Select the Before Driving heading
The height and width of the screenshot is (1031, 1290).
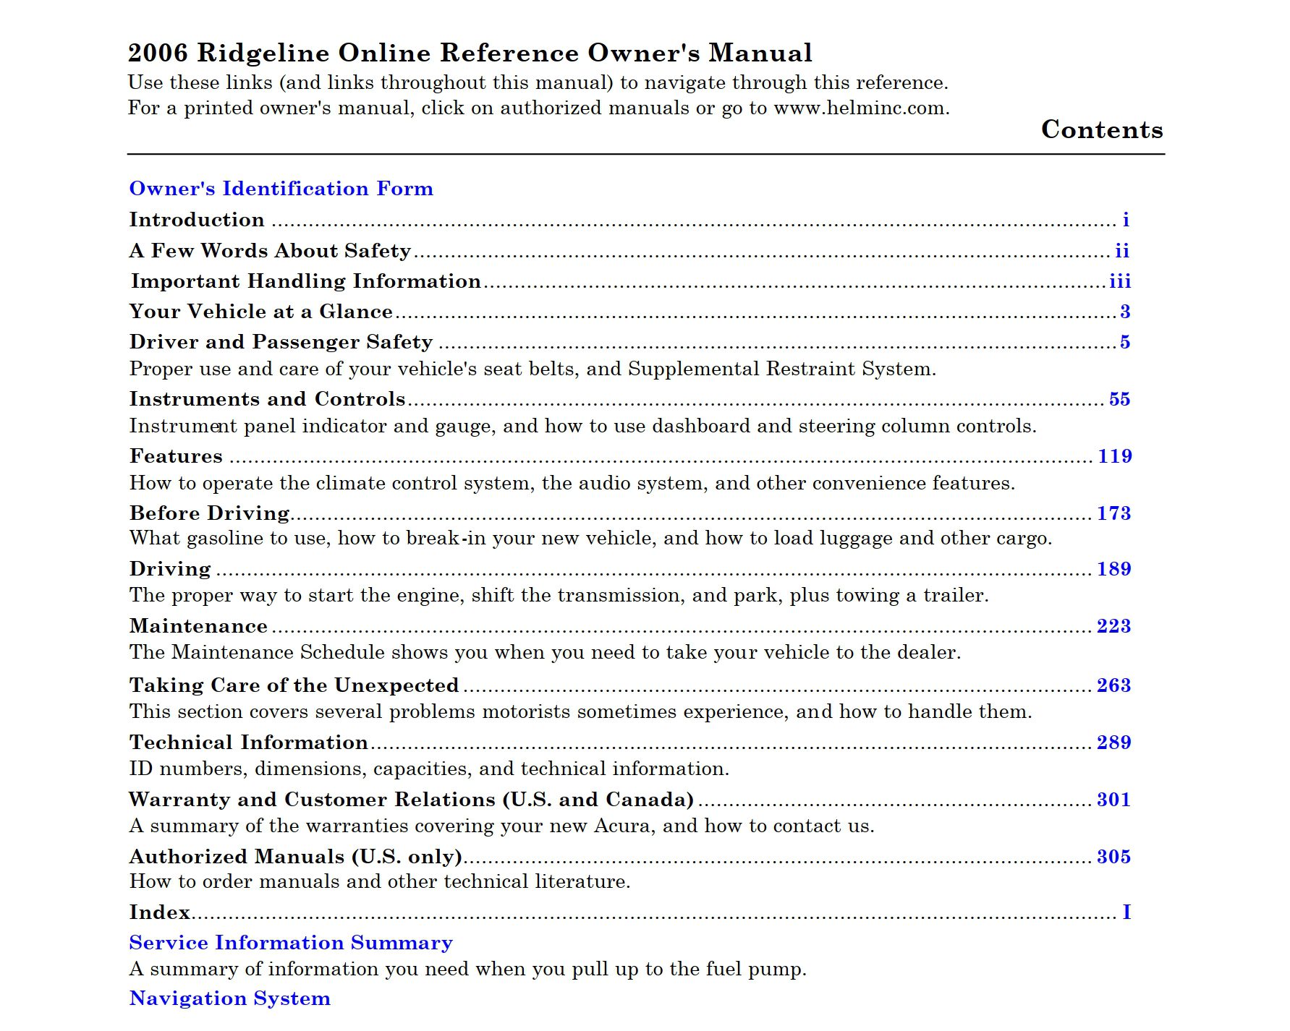click(210, 513)
